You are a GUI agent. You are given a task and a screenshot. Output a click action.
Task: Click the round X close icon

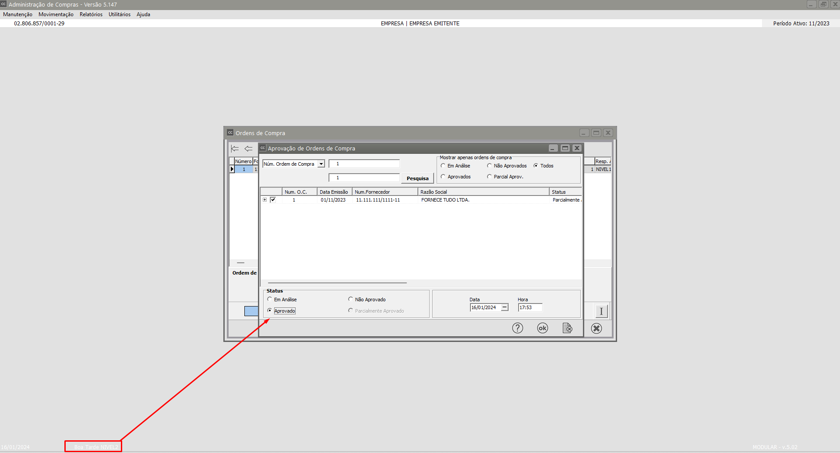coord(596,328)
